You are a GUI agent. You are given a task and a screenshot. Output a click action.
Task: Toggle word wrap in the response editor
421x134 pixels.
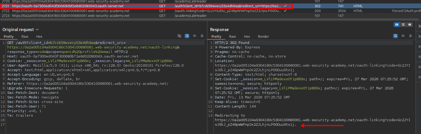(x=395, y=36)
